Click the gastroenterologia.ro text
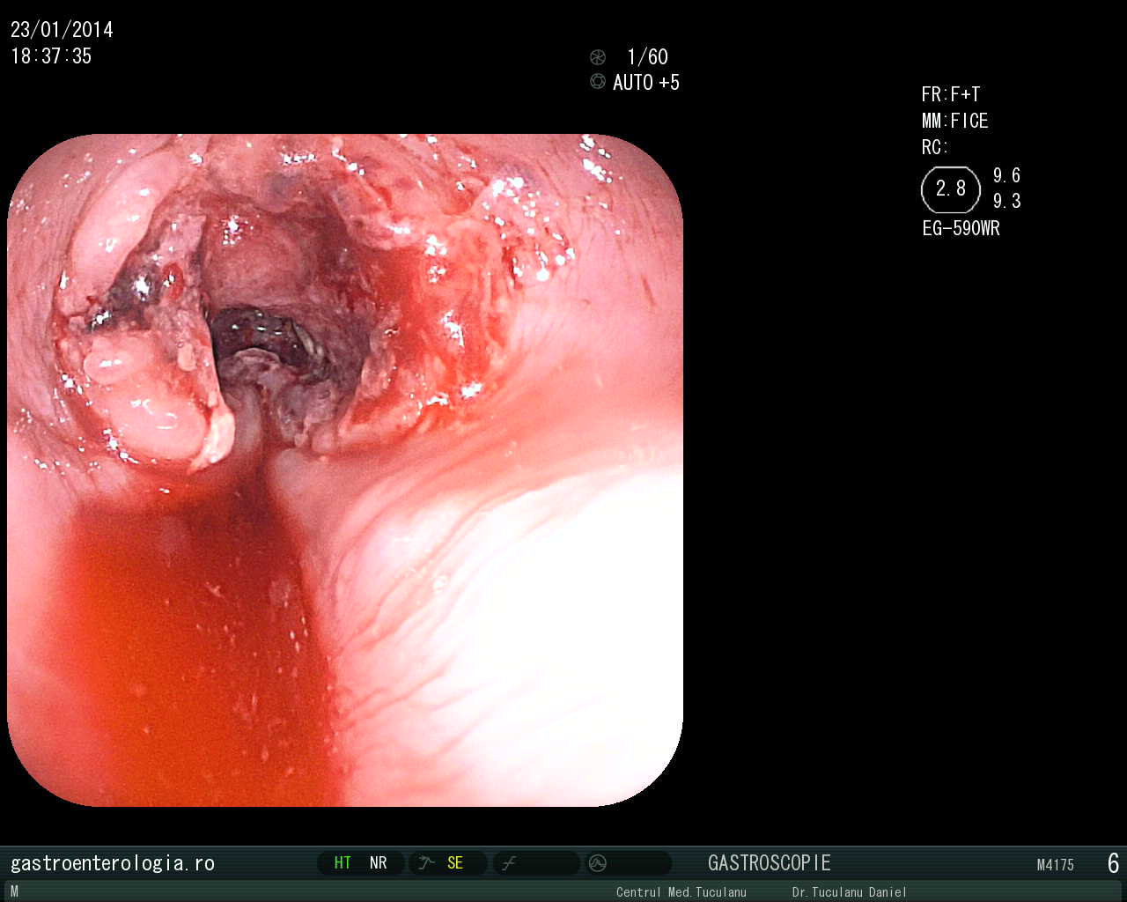The height and width of the screenshot is (902, 1127). (x=113, y=863)
